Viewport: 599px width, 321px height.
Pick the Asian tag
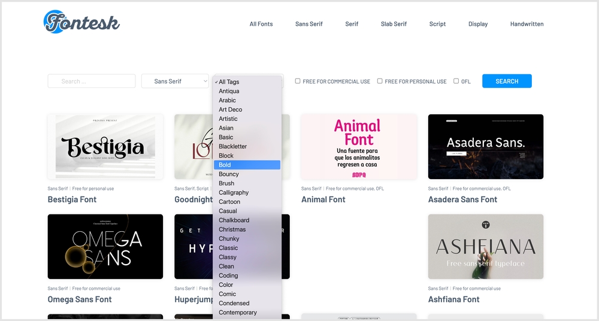point(247,128)
